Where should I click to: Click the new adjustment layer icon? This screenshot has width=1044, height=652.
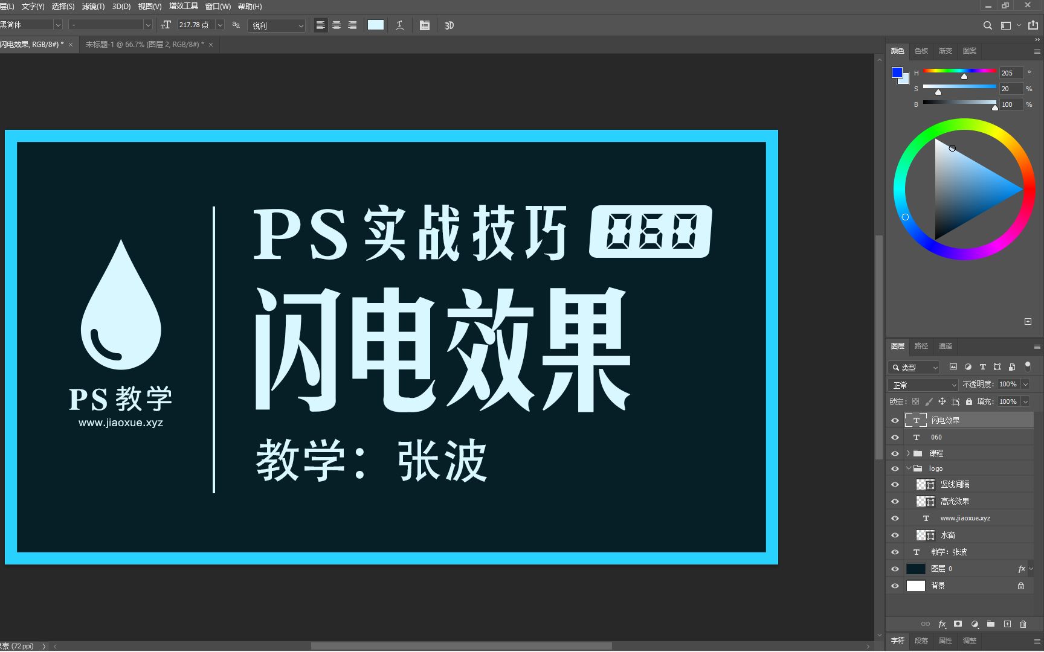tap(975, 624)
